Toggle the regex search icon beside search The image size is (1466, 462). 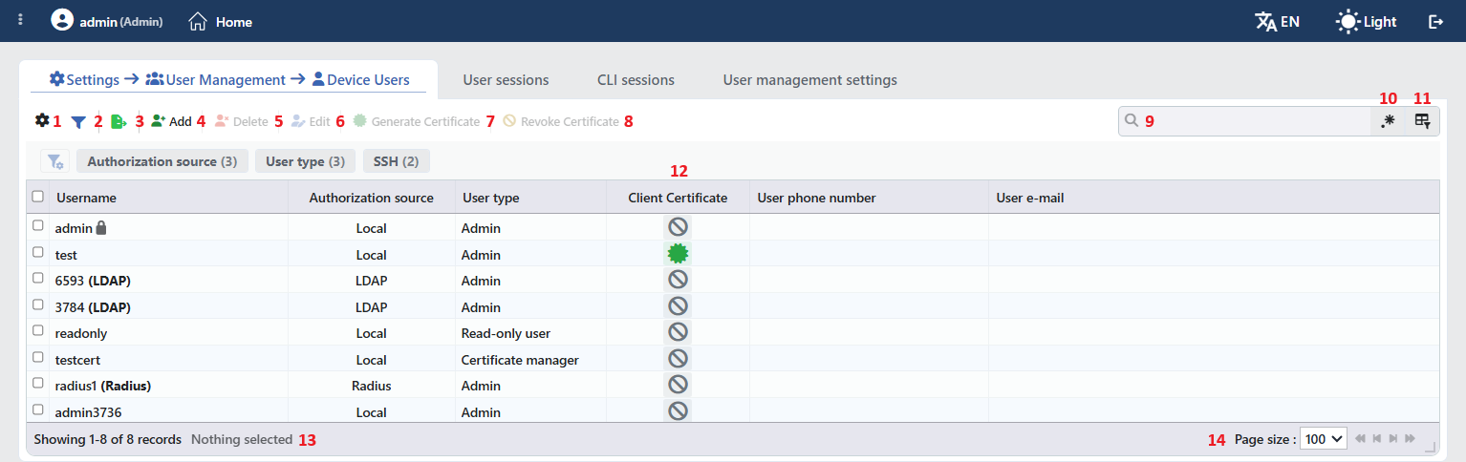(x=1388, y=121)
